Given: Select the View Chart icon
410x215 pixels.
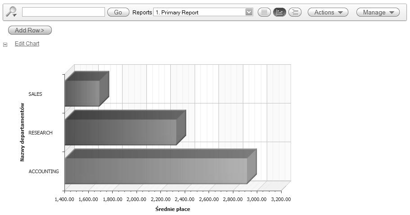Looking at the screenshot, I should point(279,12).
